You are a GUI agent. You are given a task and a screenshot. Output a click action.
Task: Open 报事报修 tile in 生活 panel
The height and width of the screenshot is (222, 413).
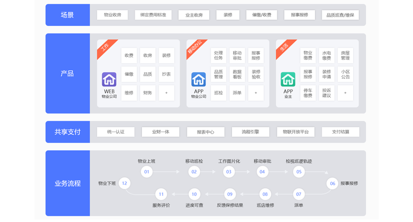(308, 74)
